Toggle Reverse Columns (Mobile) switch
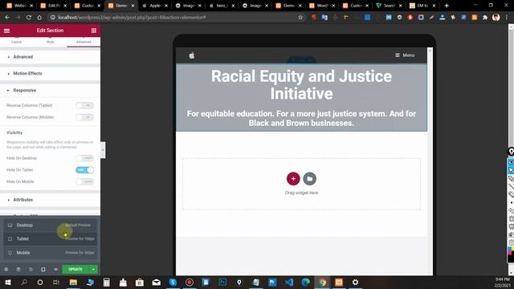This screenshot has height=289, width=514. point(84,117)
